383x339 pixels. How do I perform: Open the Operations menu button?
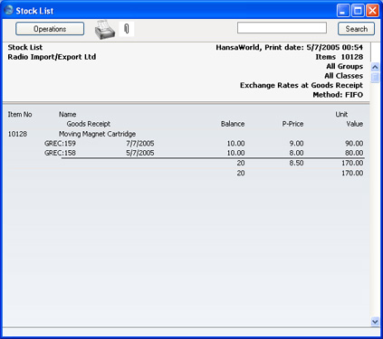point(50,29)
